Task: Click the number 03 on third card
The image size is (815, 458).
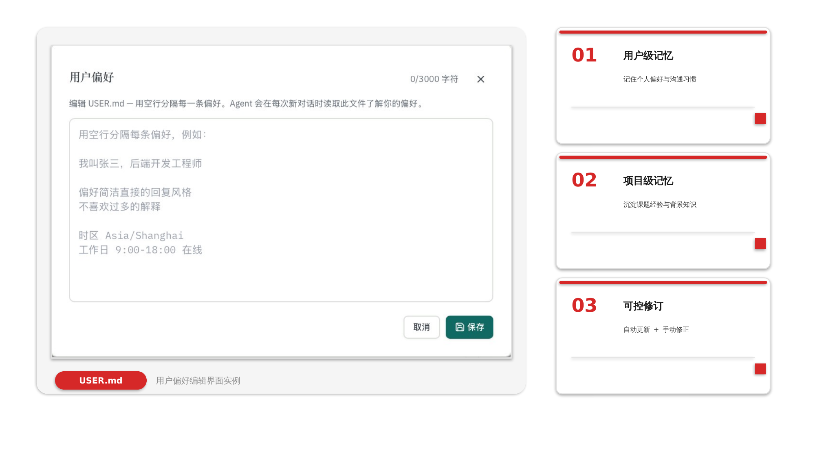Action: [x=584, y=305]
